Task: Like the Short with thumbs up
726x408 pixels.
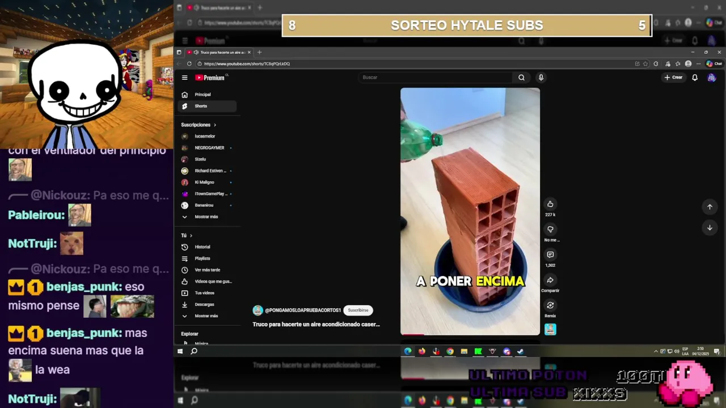Action: (550, 204)
